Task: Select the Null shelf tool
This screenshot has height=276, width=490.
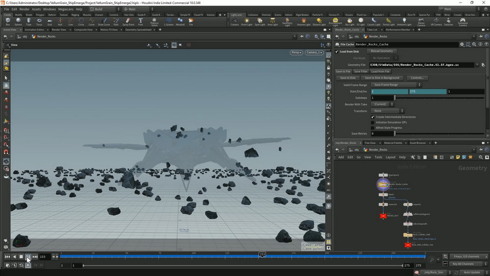Action: tap(60, 22)
